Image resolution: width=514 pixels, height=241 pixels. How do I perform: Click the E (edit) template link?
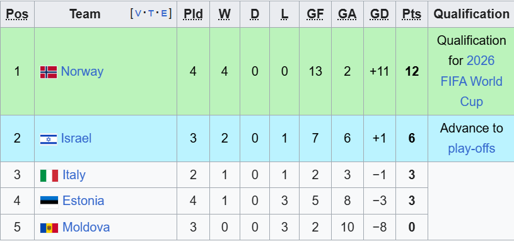(x=163, y=13)
